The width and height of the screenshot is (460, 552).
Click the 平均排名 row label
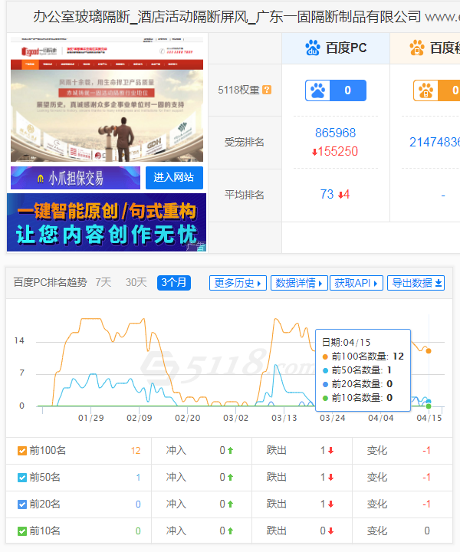pyautogui.click(x=245, y=195)
